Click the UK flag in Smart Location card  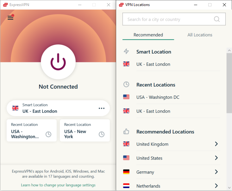pos(15,108)
